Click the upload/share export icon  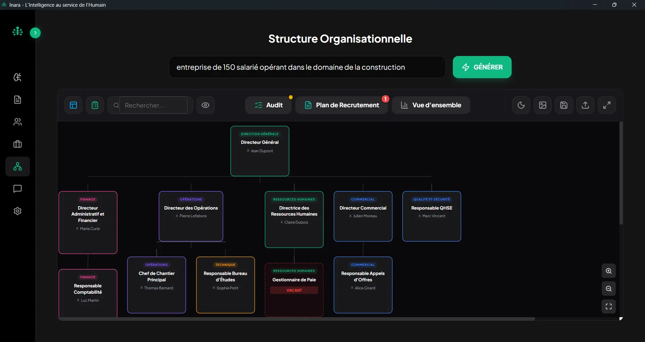(x=586, y=105)
